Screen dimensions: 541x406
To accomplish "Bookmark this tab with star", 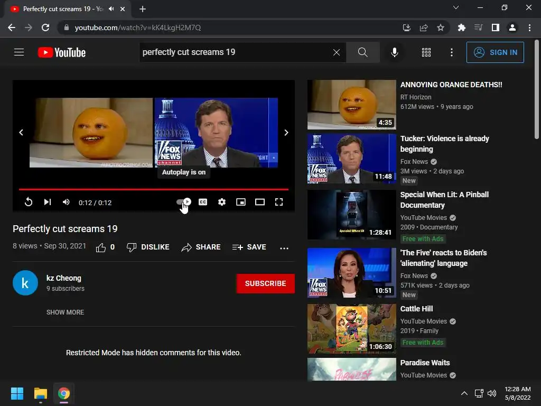I will tap(440, 27).
